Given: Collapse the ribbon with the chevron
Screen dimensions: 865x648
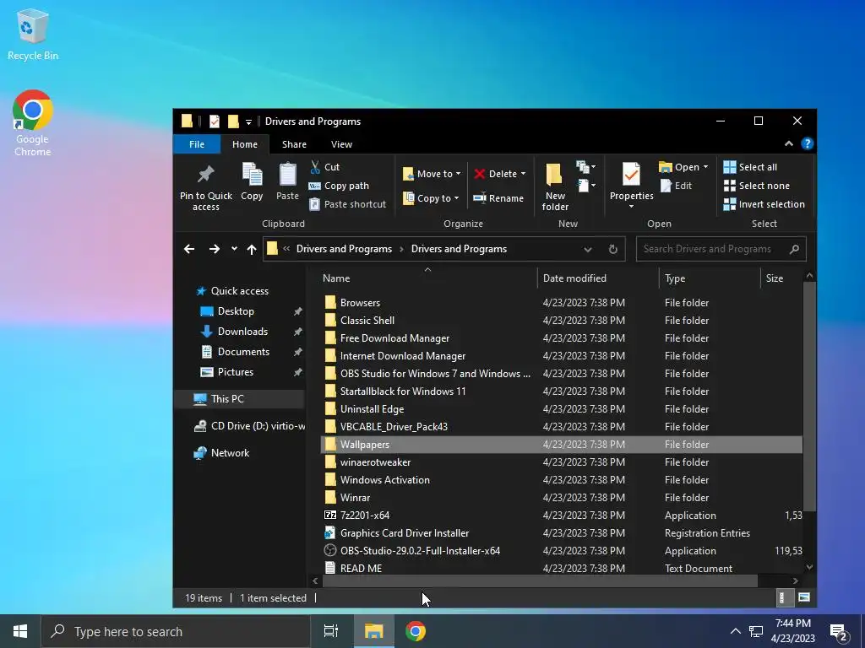Looking at the screenshot, I should [x=789, y=143].
